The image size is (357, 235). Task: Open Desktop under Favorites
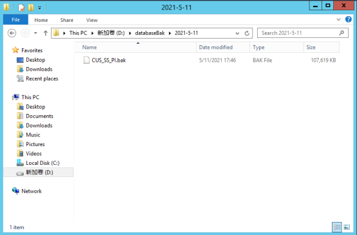point(35,60)
